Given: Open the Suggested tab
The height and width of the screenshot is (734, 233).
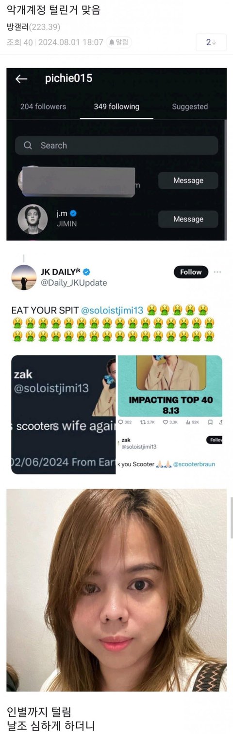Looking at the screenshot, I should coord(190,107).
